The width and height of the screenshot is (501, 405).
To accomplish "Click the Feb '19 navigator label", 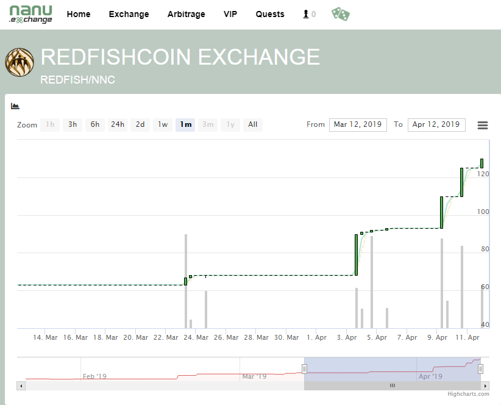I will [x=94, y=376].
